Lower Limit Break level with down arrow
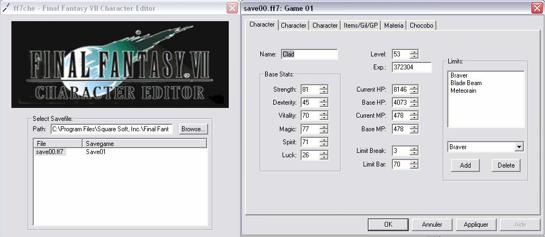 pyautogui.click(x=414, y=153)
